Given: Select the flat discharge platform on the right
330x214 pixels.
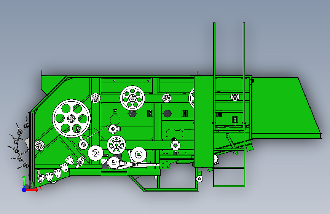Looking at the screenshot, I should 287,108.
